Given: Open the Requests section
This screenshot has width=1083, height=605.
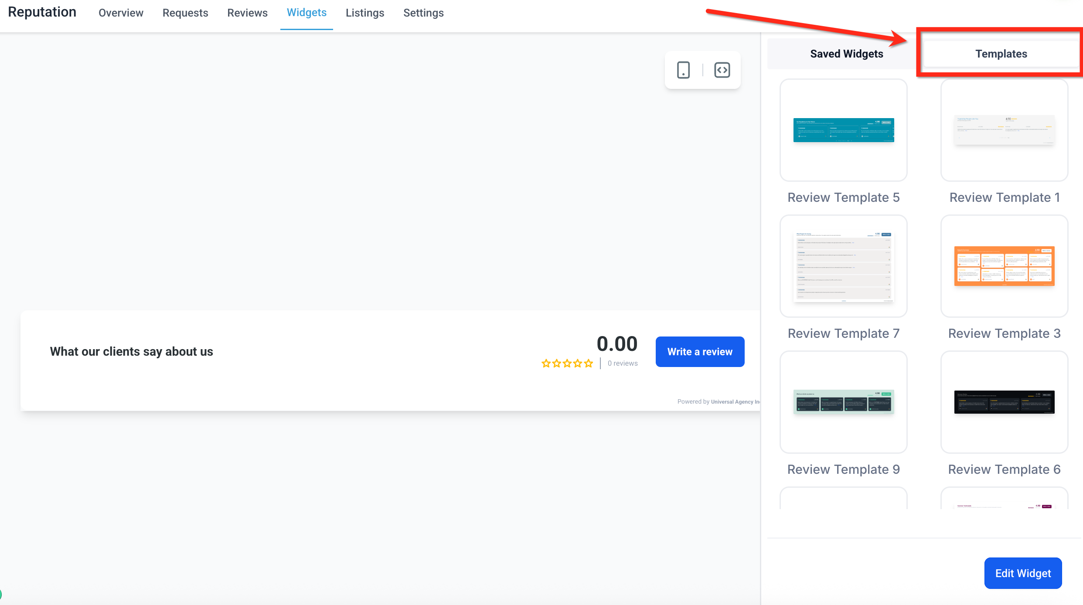Looking at the screenshot, I should coord(185,13).
